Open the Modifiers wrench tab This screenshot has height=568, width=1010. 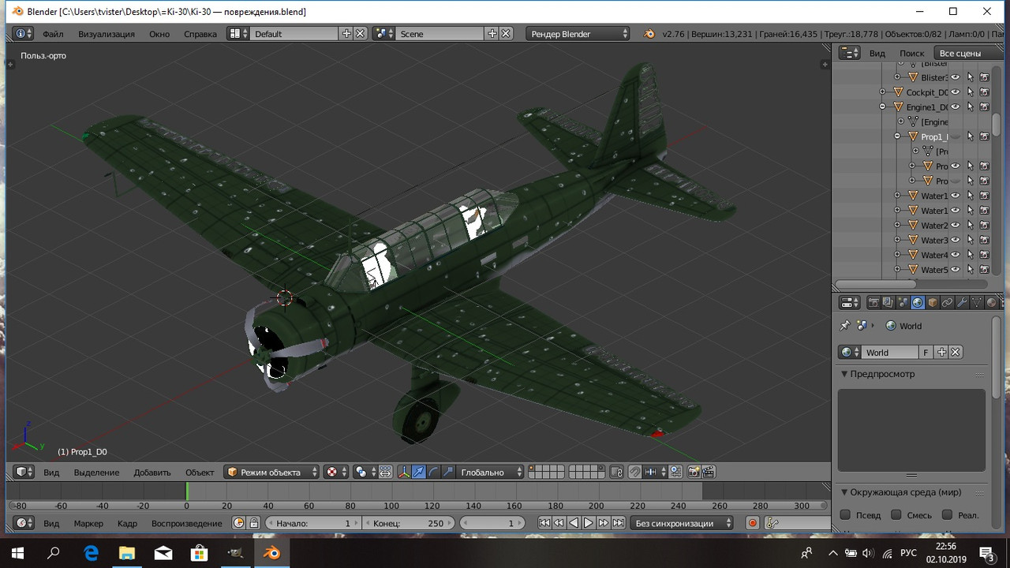(962, 303)
